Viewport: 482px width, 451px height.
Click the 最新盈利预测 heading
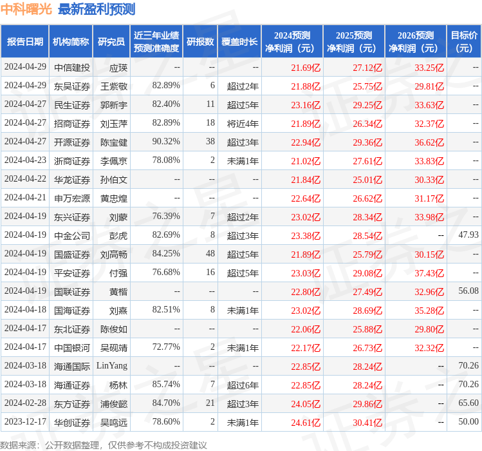click(x=97, y=9)
